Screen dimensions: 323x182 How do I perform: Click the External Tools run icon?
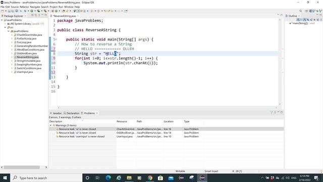pyautogui.click(x=45, y=11)
